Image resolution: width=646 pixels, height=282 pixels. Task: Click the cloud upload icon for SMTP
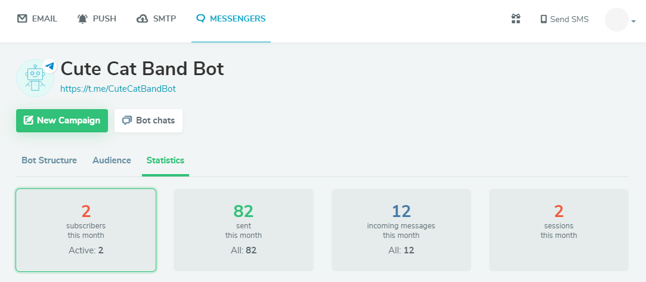pyautogui.click(x=142, y=18)
